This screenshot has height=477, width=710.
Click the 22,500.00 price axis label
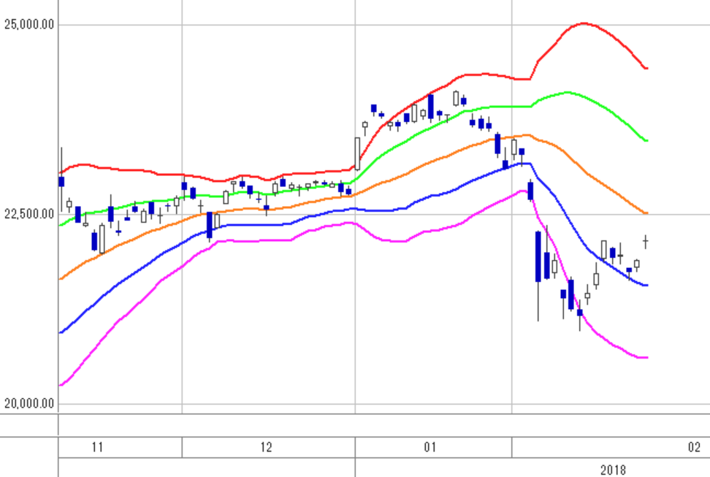click(29, 214)
